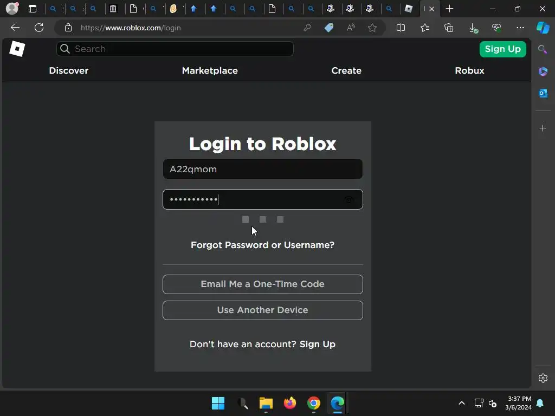The image size is (555, 416).
Task: Open sidebar settings gear
Action: click(543, 378)
